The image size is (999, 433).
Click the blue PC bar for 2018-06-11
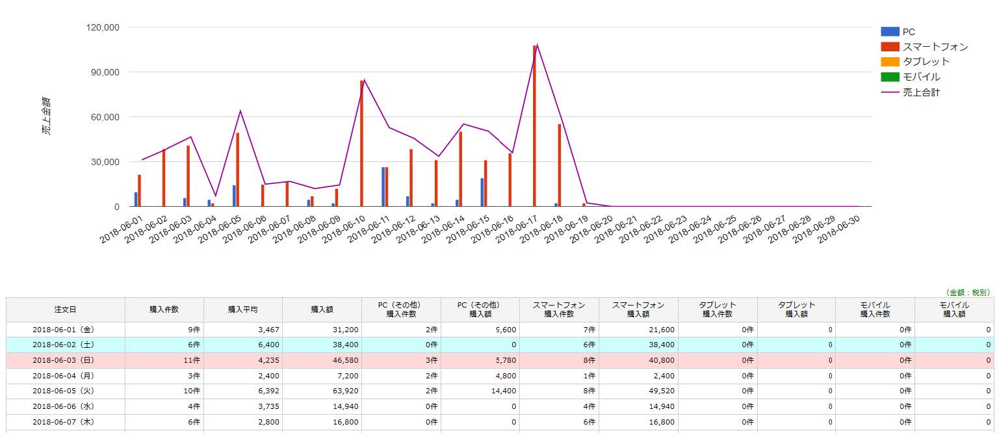click(x=383, y=187)
